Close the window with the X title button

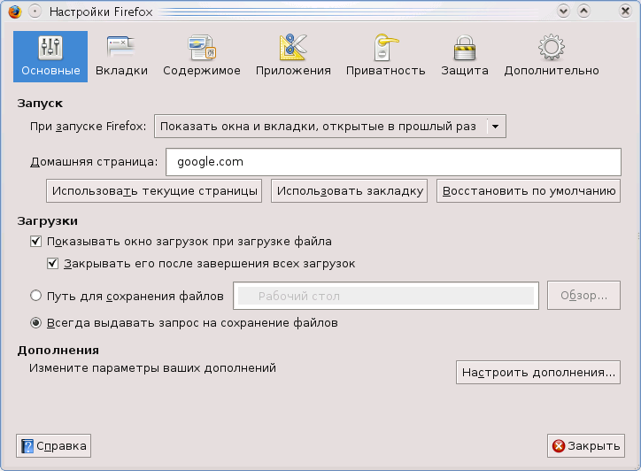tap(625, 11)
